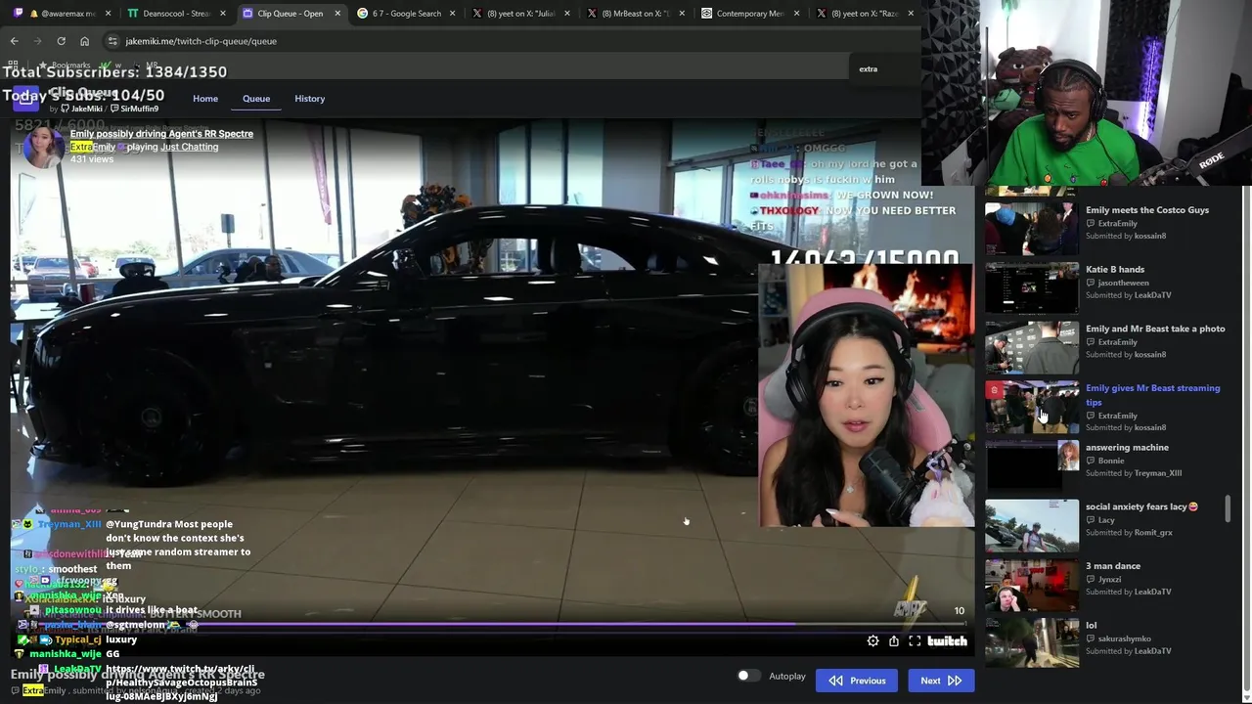Skip to the Next clip
Screen dimensions: 1252x704
coord(941,681)
